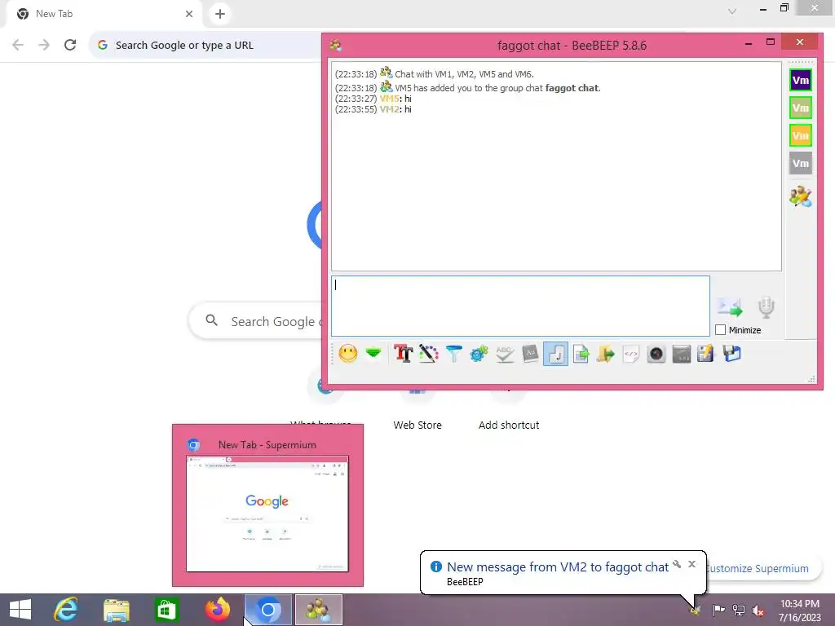Click the send folder arrow icon
This screenshot has width=835, height=626.
606,354
